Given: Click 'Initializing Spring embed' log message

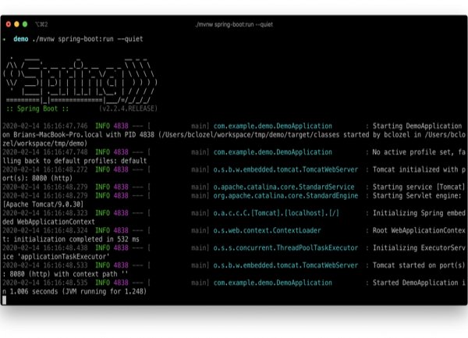Looking at the screenshot, I should (x=419, y=213).
